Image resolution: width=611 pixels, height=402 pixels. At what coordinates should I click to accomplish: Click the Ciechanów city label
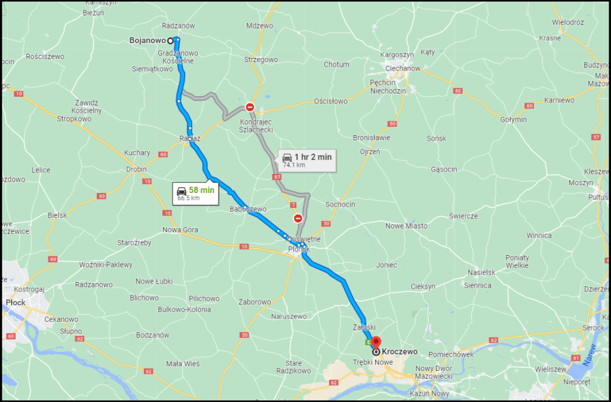(x=403, y=69)
